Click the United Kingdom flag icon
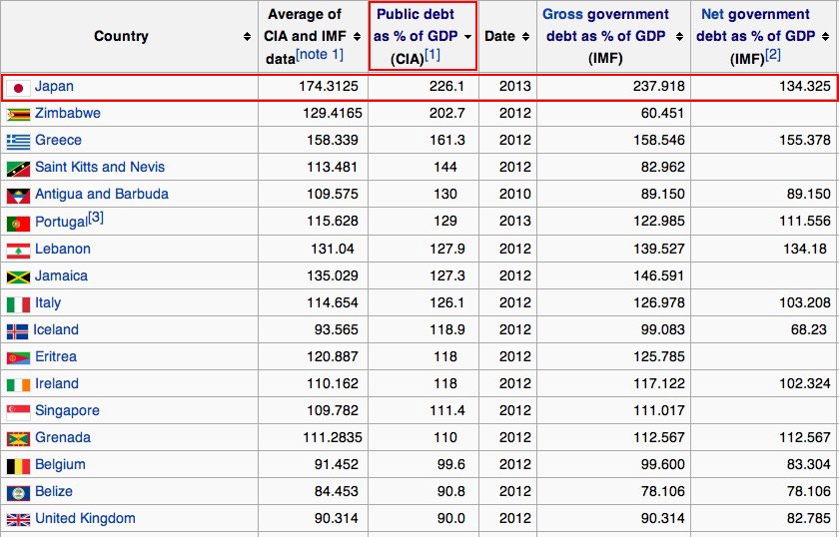 pos(18,519)
